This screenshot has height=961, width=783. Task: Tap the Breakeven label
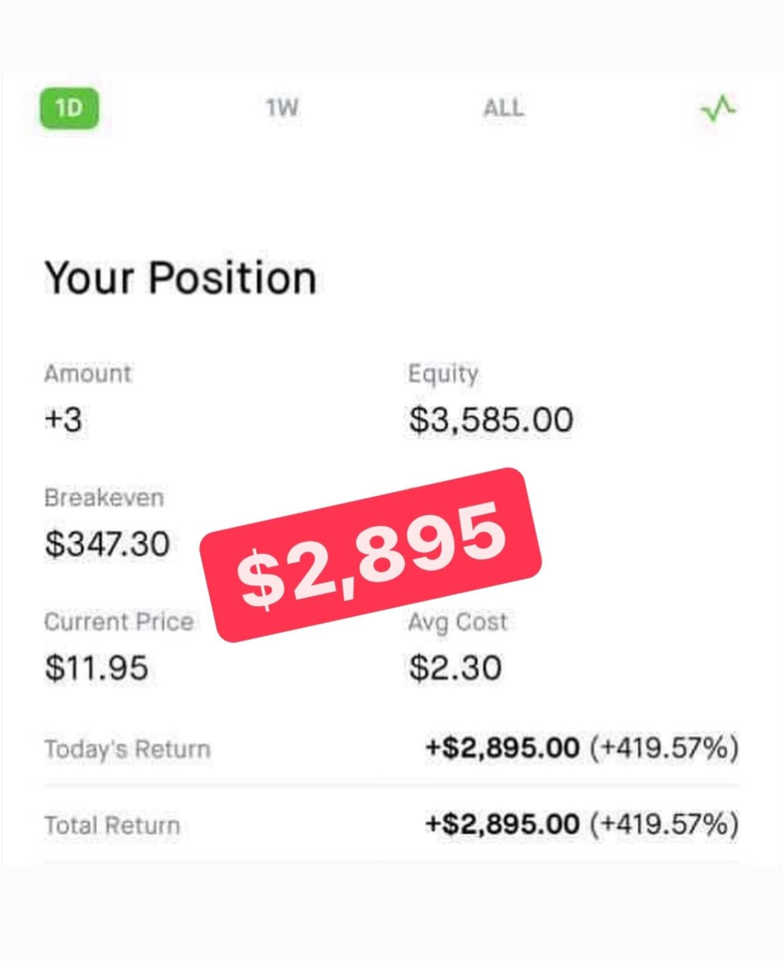(104, 498)
